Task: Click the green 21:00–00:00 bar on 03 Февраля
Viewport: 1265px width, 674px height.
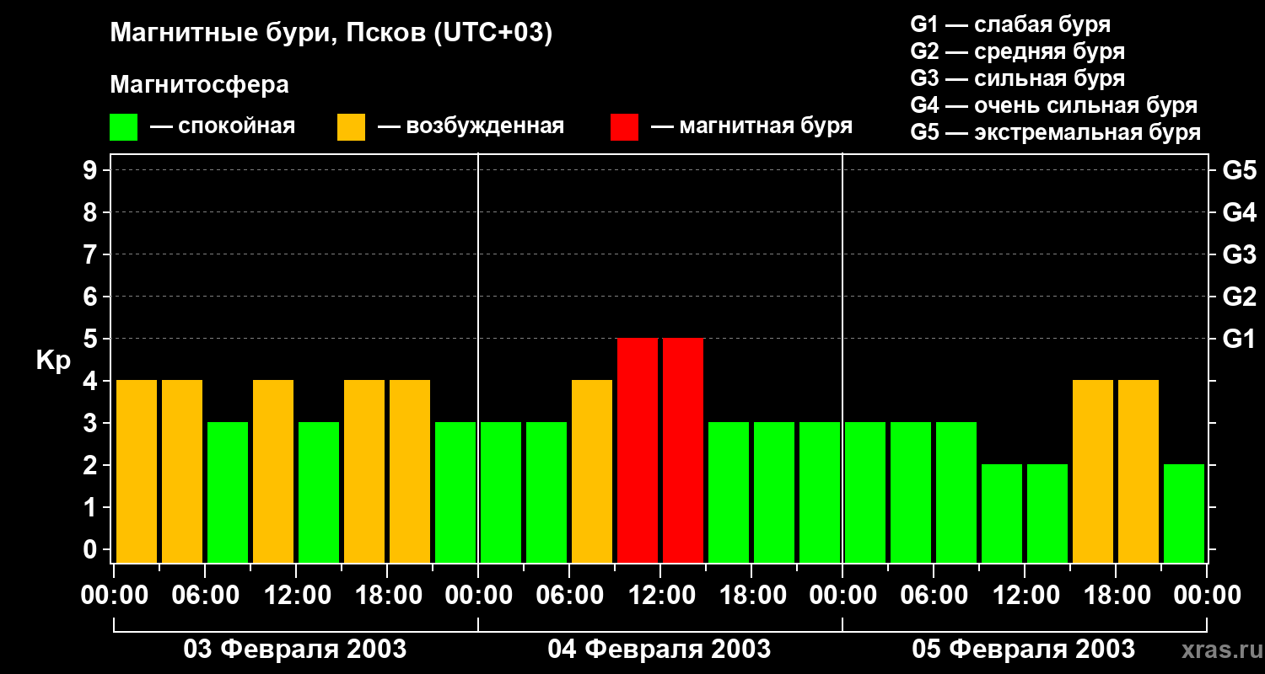Action: [455, 492]
